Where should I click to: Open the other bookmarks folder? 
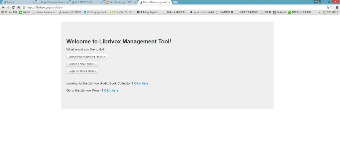coord(331,12)
